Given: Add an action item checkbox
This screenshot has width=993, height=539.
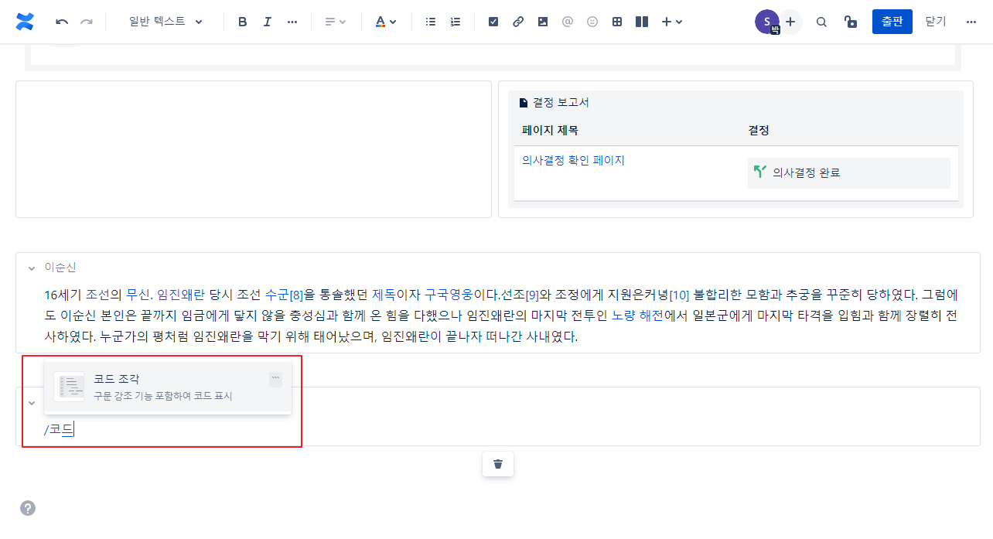Looking at the screenshot, I should coord(493,22).
